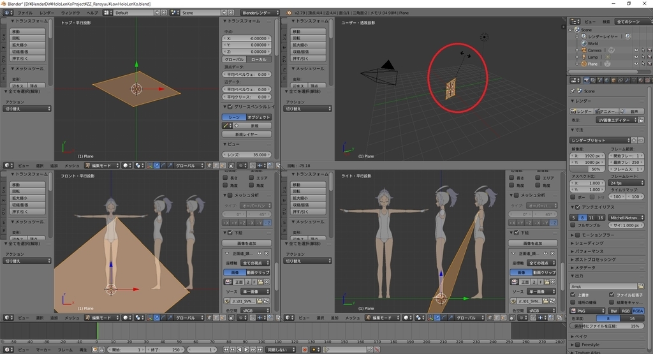Open the UV image editor display dropdown
This screenshot has height=354, width=653.
coord(617,120)
